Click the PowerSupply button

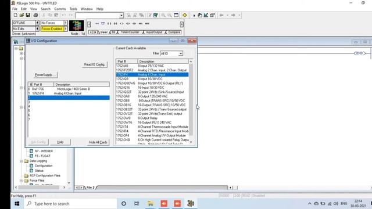tap(45, 75)
